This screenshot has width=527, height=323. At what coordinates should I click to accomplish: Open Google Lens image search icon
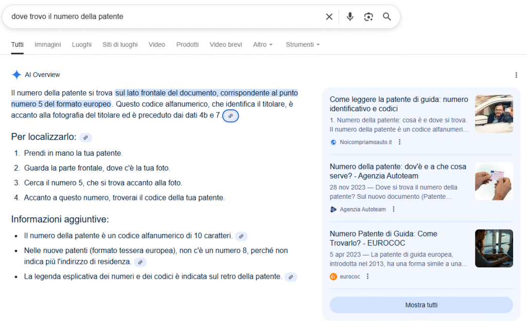click(368, 17)
